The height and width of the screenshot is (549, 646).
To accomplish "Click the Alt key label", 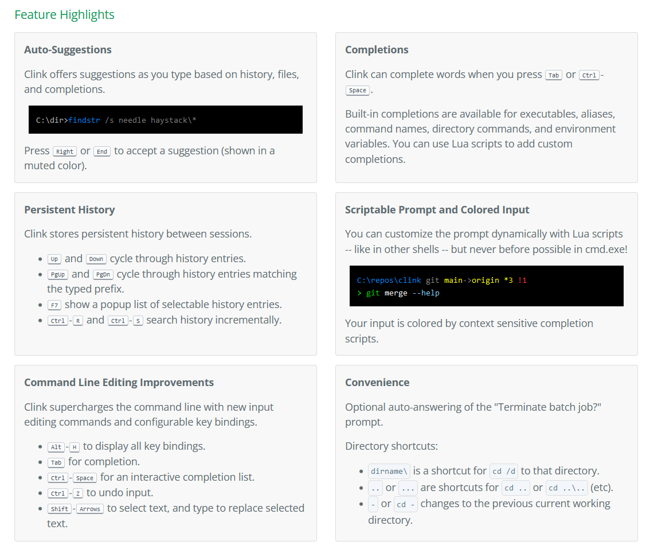I will [56, 447].
